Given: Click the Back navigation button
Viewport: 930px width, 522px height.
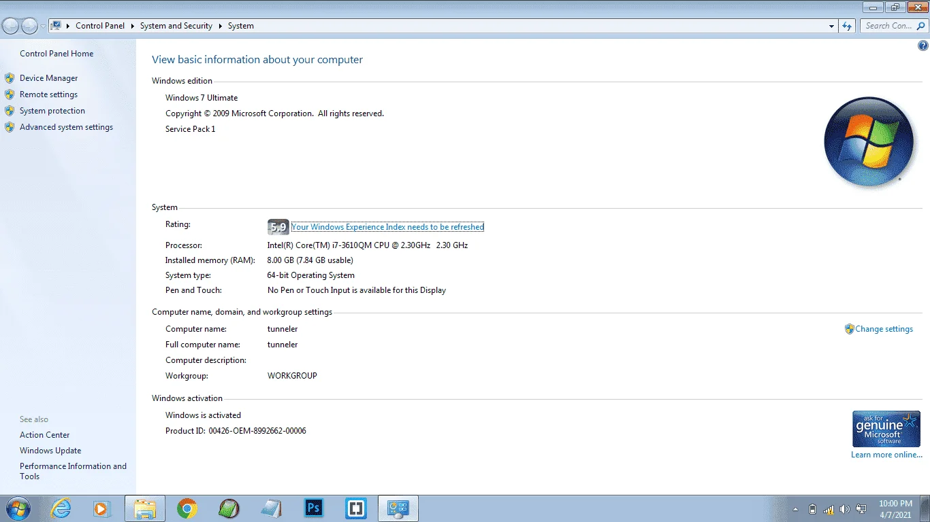Looking at the screenshot, I should coord(11,26).
